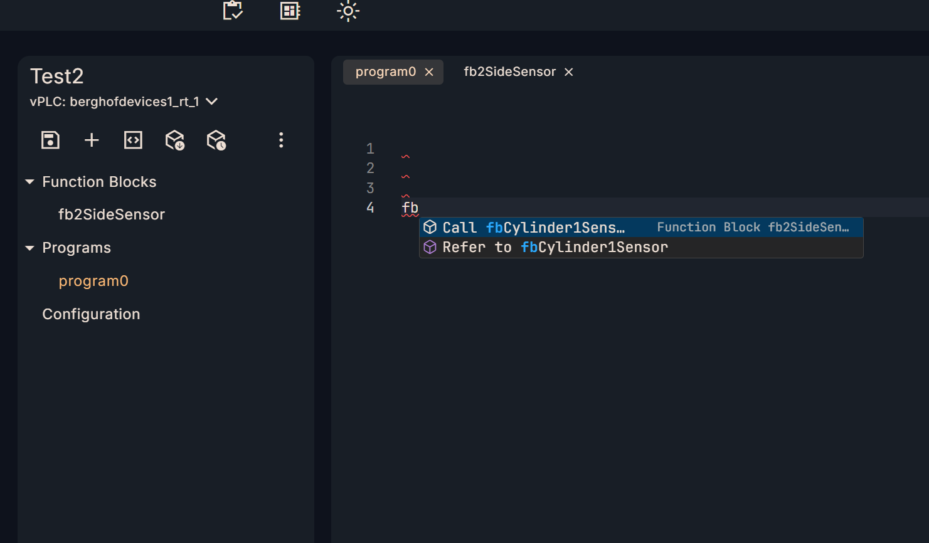
Task: Open the vPLC berghofdevices1_rt_1 dropdown
Action: (212, 102)
